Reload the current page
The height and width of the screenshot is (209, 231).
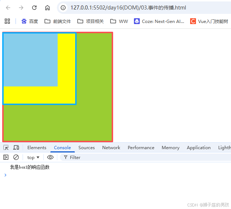34,8
